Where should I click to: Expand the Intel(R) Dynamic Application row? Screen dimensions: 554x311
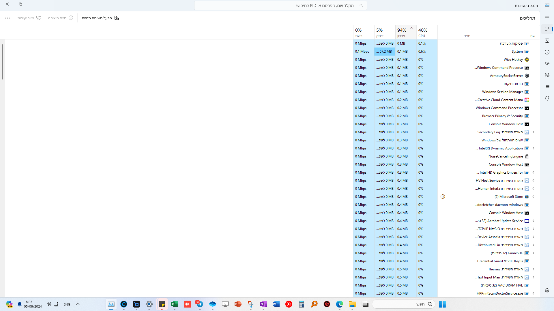[x=534, y=148]
